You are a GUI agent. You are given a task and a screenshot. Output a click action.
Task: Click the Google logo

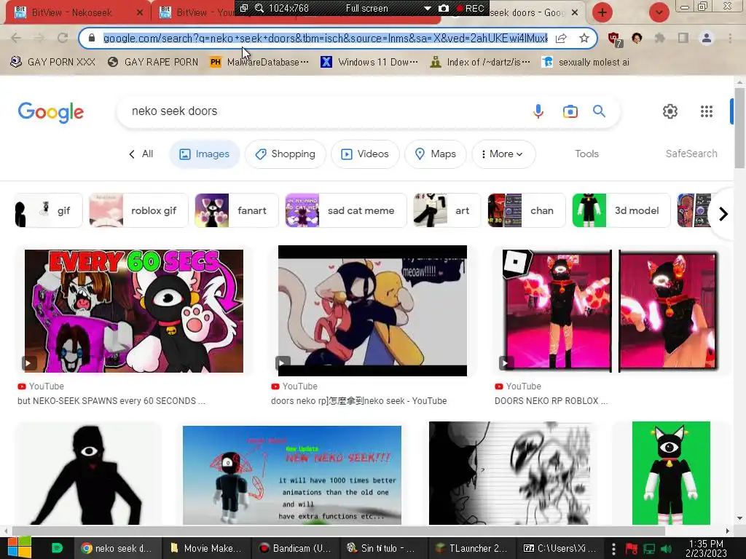click(50, 112)
